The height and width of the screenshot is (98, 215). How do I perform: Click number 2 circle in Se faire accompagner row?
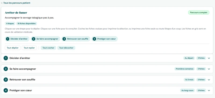coord(6,69)
